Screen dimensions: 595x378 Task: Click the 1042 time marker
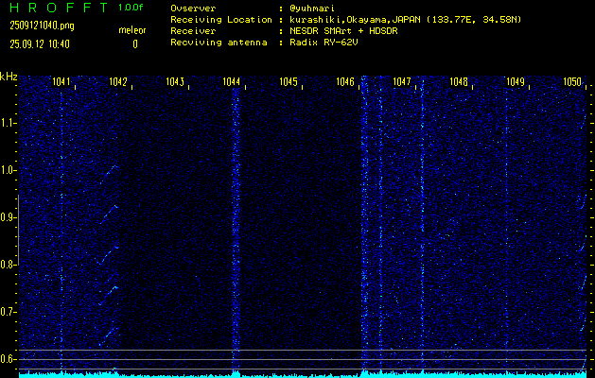(118, 82)
